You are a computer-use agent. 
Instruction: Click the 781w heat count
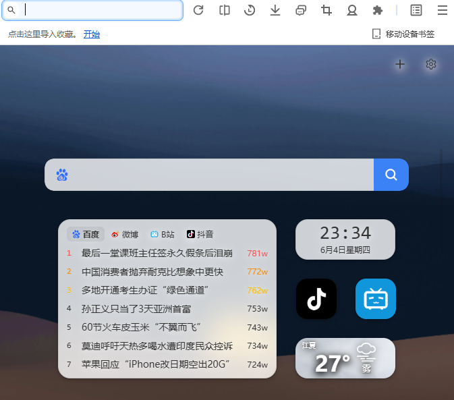point(258,254)
